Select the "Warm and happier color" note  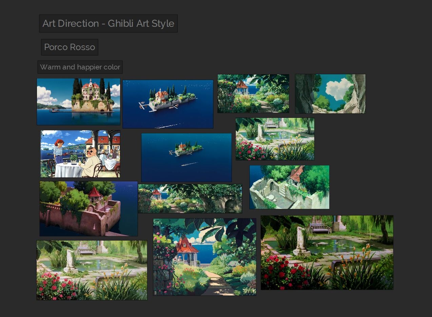pyautogui.click(x=80, y=67)
